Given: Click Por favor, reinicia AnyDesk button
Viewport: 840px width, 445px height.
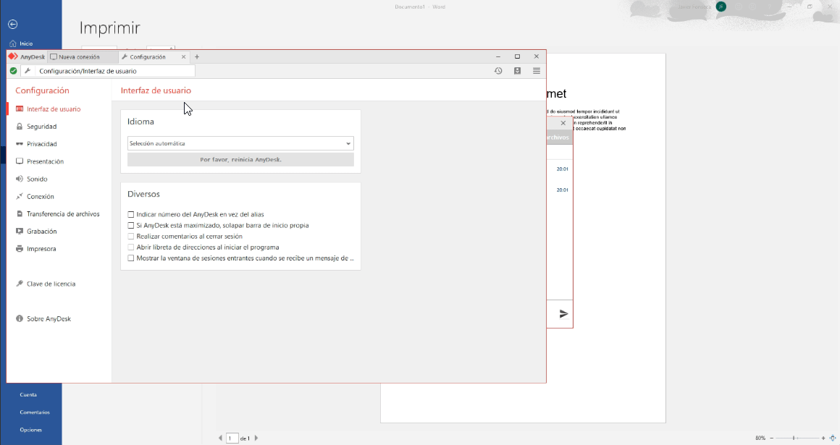Looking at the screenshot, I should tap(240, 160).
